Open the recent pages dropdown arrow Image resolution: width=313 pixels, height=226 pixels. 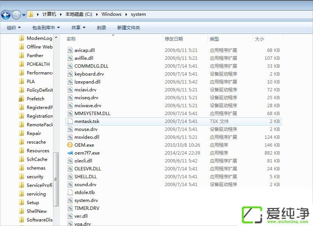24,15
